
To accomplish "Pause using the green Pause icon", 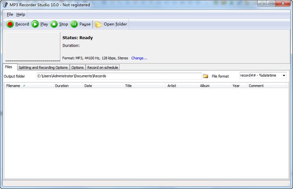I will 74,24.
